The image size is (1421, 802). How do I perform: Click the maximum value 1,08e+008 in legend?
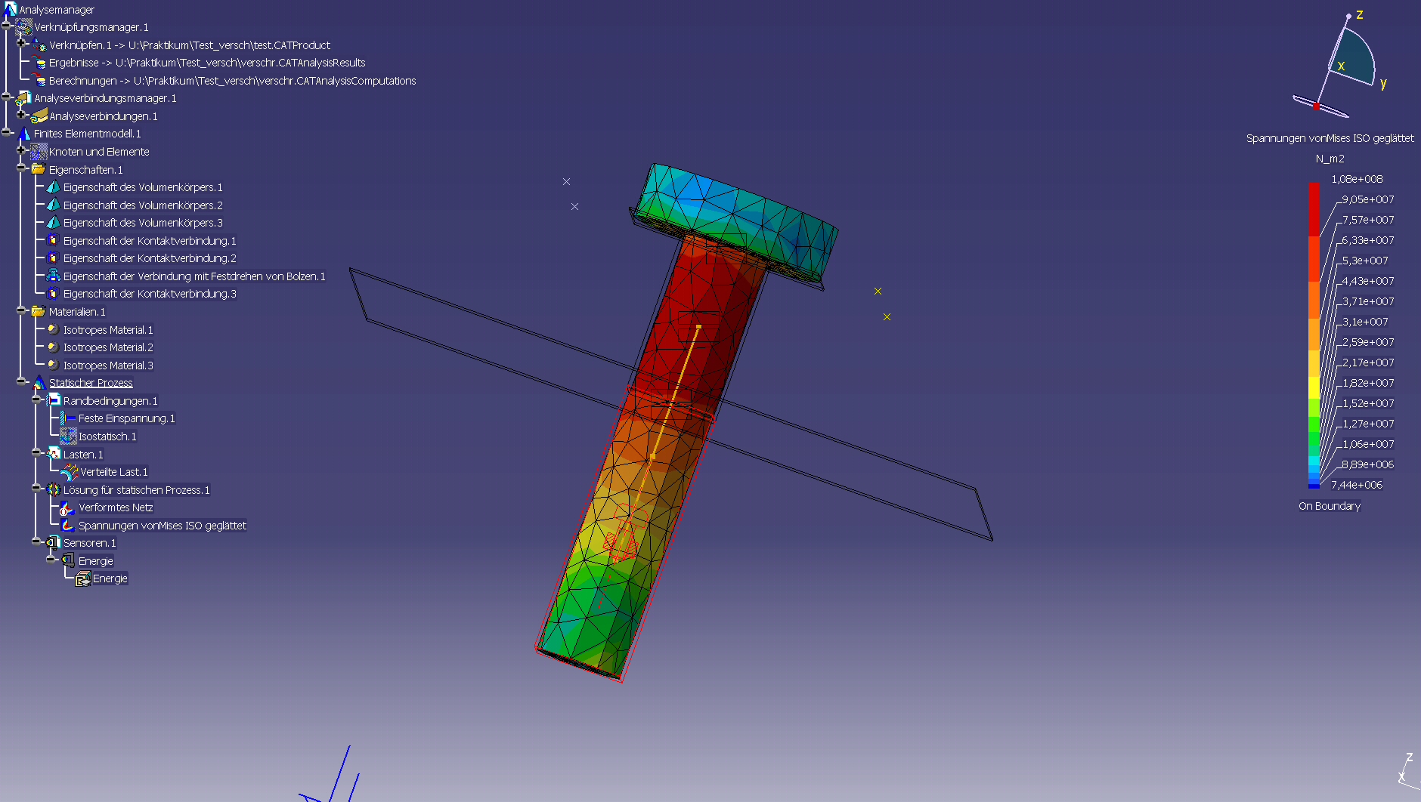coord(1357,179)
